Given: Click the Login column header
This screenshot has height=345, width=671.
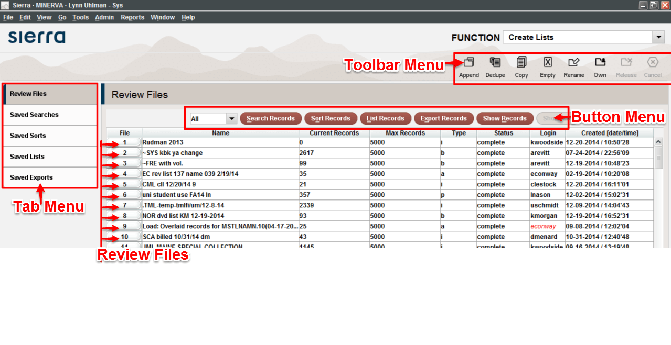Looking at the screenshot, I should (x=548, y=133).
